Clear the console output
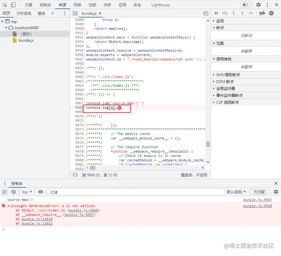 [13, 192]
